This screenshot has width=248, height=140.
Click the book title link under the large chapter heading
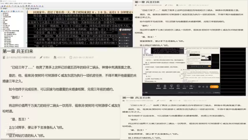point(21,58)
